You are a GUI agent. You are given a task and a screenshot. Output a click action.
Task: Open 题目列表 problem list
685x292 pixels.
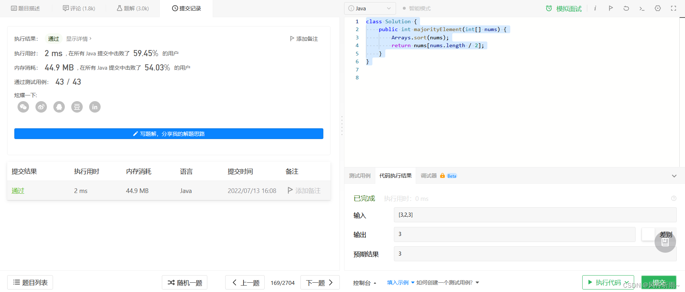click(30, 282)
